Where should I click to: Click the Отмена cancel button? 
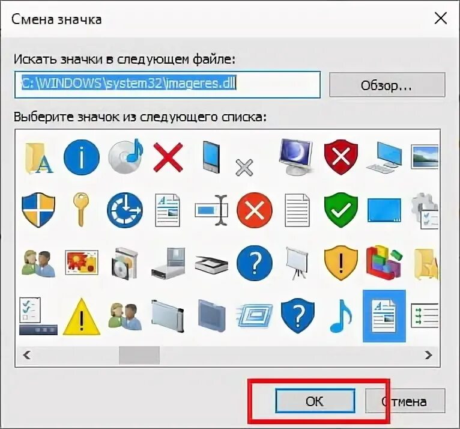coord(405,401)
